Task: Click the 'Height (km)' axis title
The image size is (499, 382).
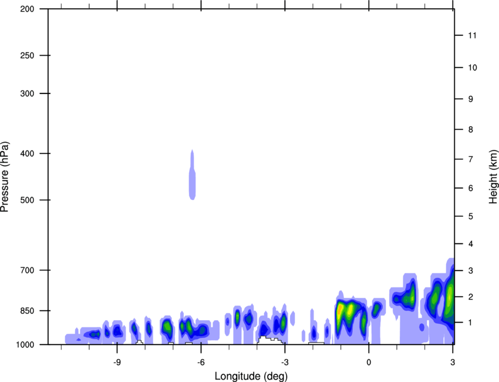Action: [493, 177]
